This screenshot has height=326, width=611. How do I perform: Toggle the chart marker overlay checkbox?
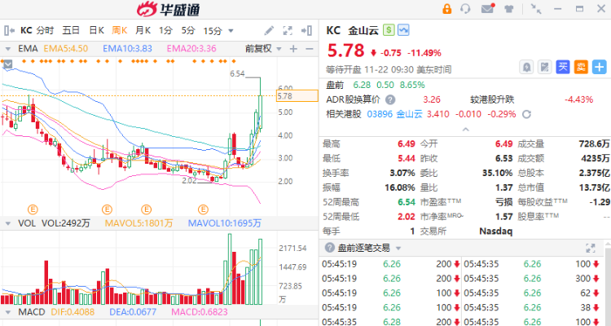click(7, 64)
